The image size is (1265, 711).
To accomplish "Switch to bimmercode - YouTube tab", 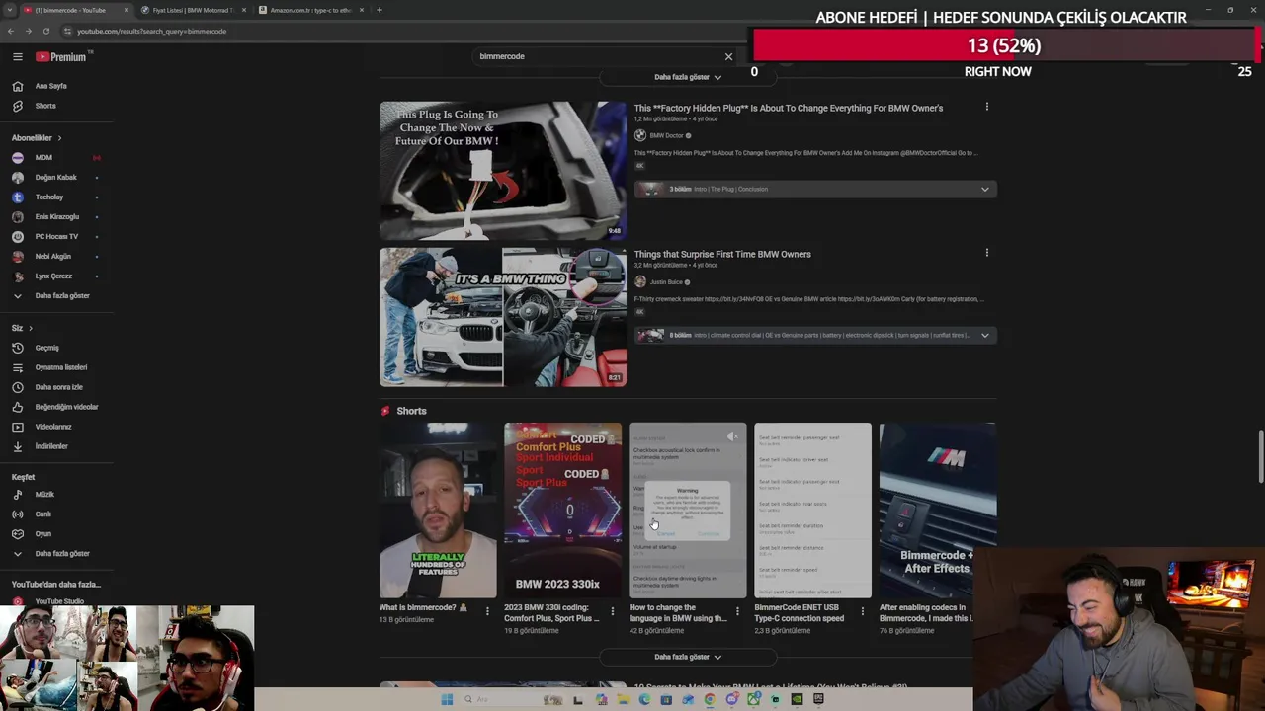I will (x=75, y=10).
